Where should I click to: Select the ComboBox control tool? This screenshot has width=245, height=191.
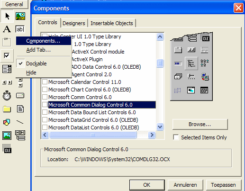point(7,69)
